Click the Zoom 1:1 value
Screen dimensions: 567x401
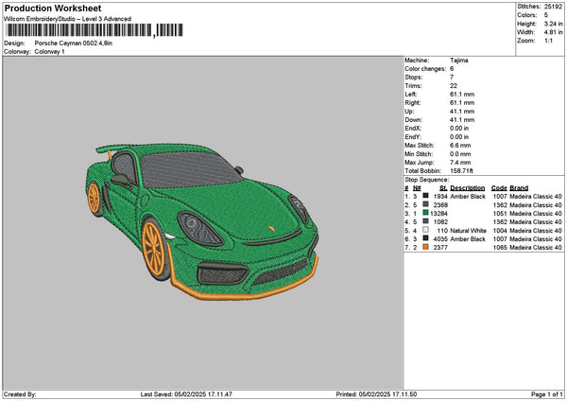(x=550, y=41)
